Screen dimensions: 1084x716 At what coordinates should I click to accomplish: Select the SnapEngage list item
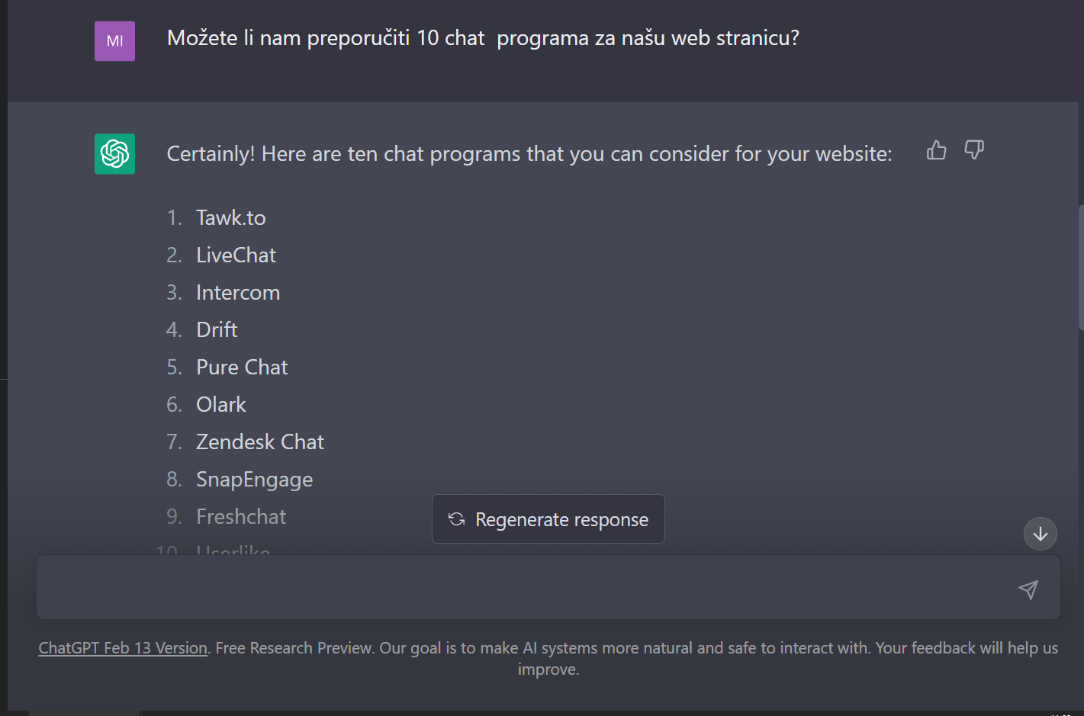[x=254, y=480]
